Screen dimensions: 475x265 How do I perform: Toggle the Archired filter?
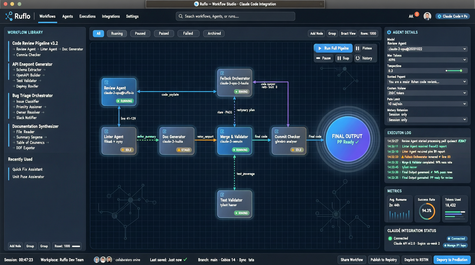[x=214, y=33]
